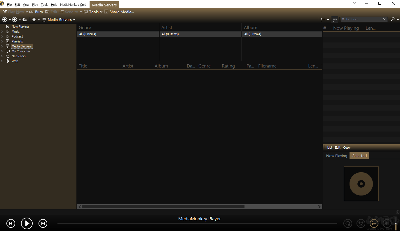The width and height of the screenshot is (400, 231).
Task: Select Playlists in the media tree
Action: pos(17,41)
